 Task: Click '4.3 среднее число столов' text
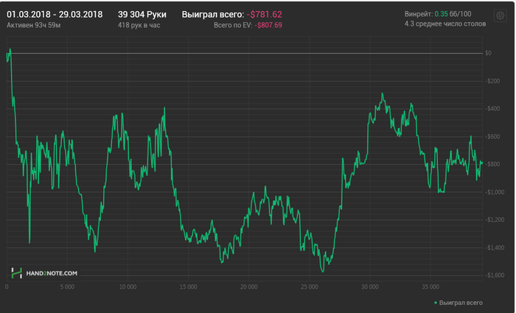tap(445, 24)
